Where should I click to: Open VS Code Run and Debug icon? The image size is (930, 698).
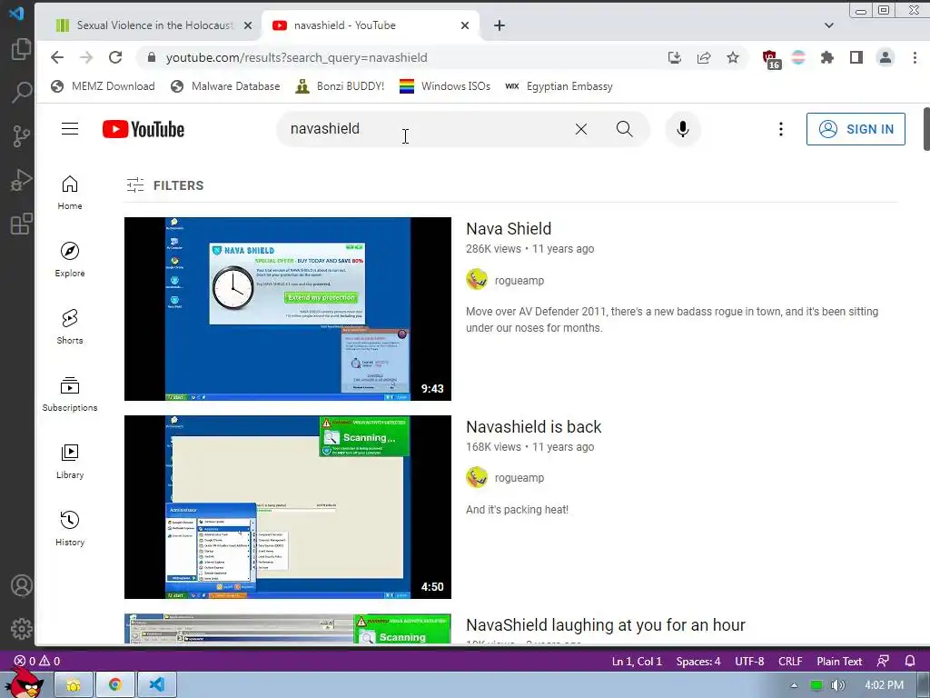click(x=22, y=181)
